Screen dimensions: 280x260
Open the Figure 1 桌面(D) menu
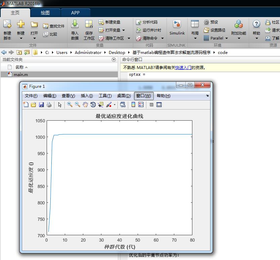coord(124,96)
